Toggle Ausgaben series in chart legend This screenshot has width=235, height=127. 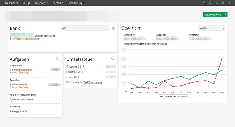tap(166, 97)
